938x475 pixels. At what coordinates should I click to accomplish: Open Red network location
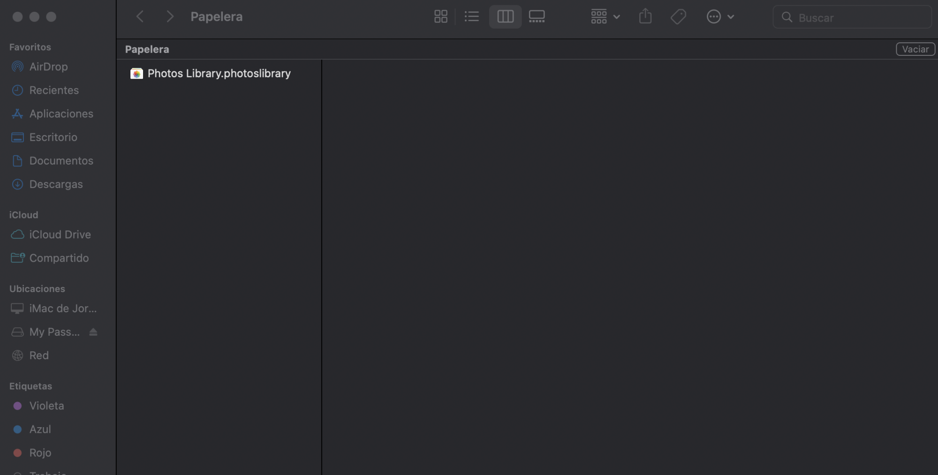39,355
